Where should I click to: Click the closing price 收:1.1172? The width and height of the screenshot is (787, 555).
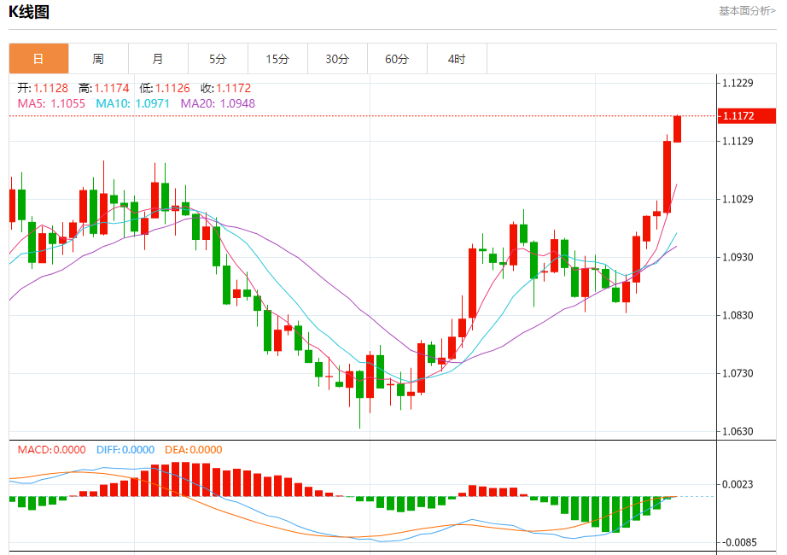(x=226, y=89)
